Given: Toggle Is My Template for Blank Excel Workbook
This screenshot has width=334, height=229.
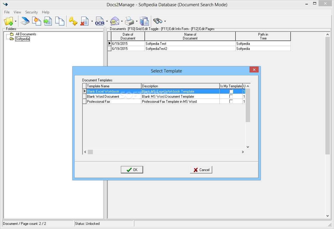Looking at the screenshot, I should click(231, 91).
